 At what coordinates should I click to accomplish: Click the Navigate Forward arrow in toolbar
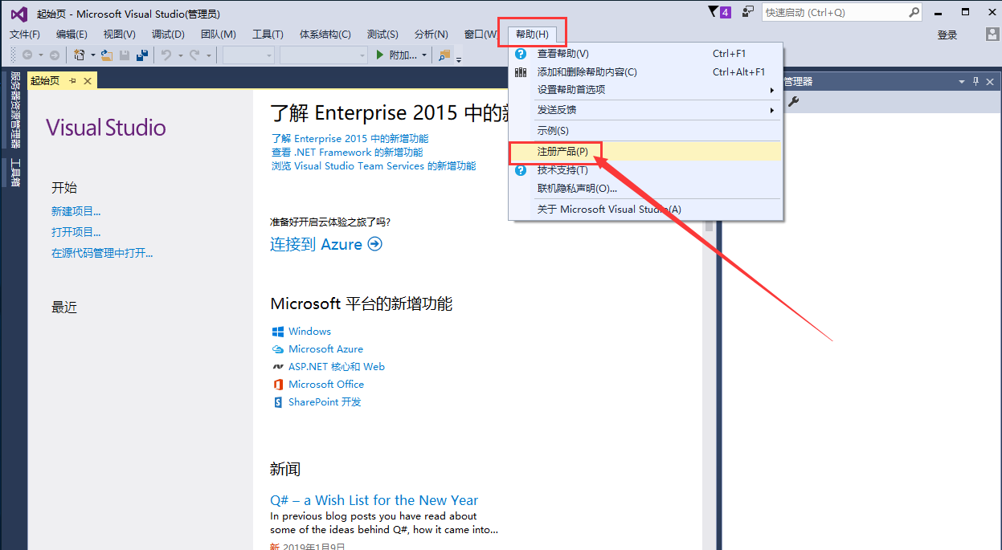tap(55, 55)
